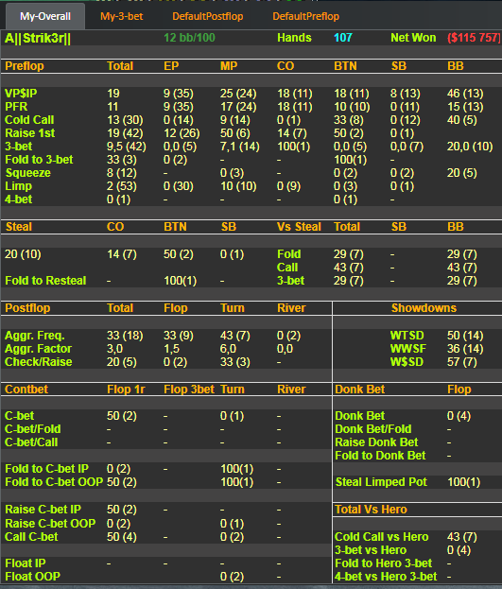
Task: Click the Steal Limped Pot label
Action: [x=381, y=482]
